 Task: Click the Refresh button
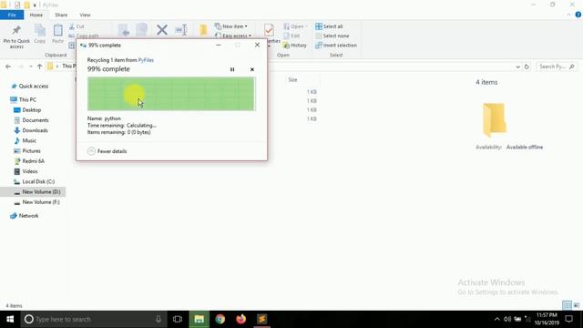pyautogui.click(x=527, y=67)
